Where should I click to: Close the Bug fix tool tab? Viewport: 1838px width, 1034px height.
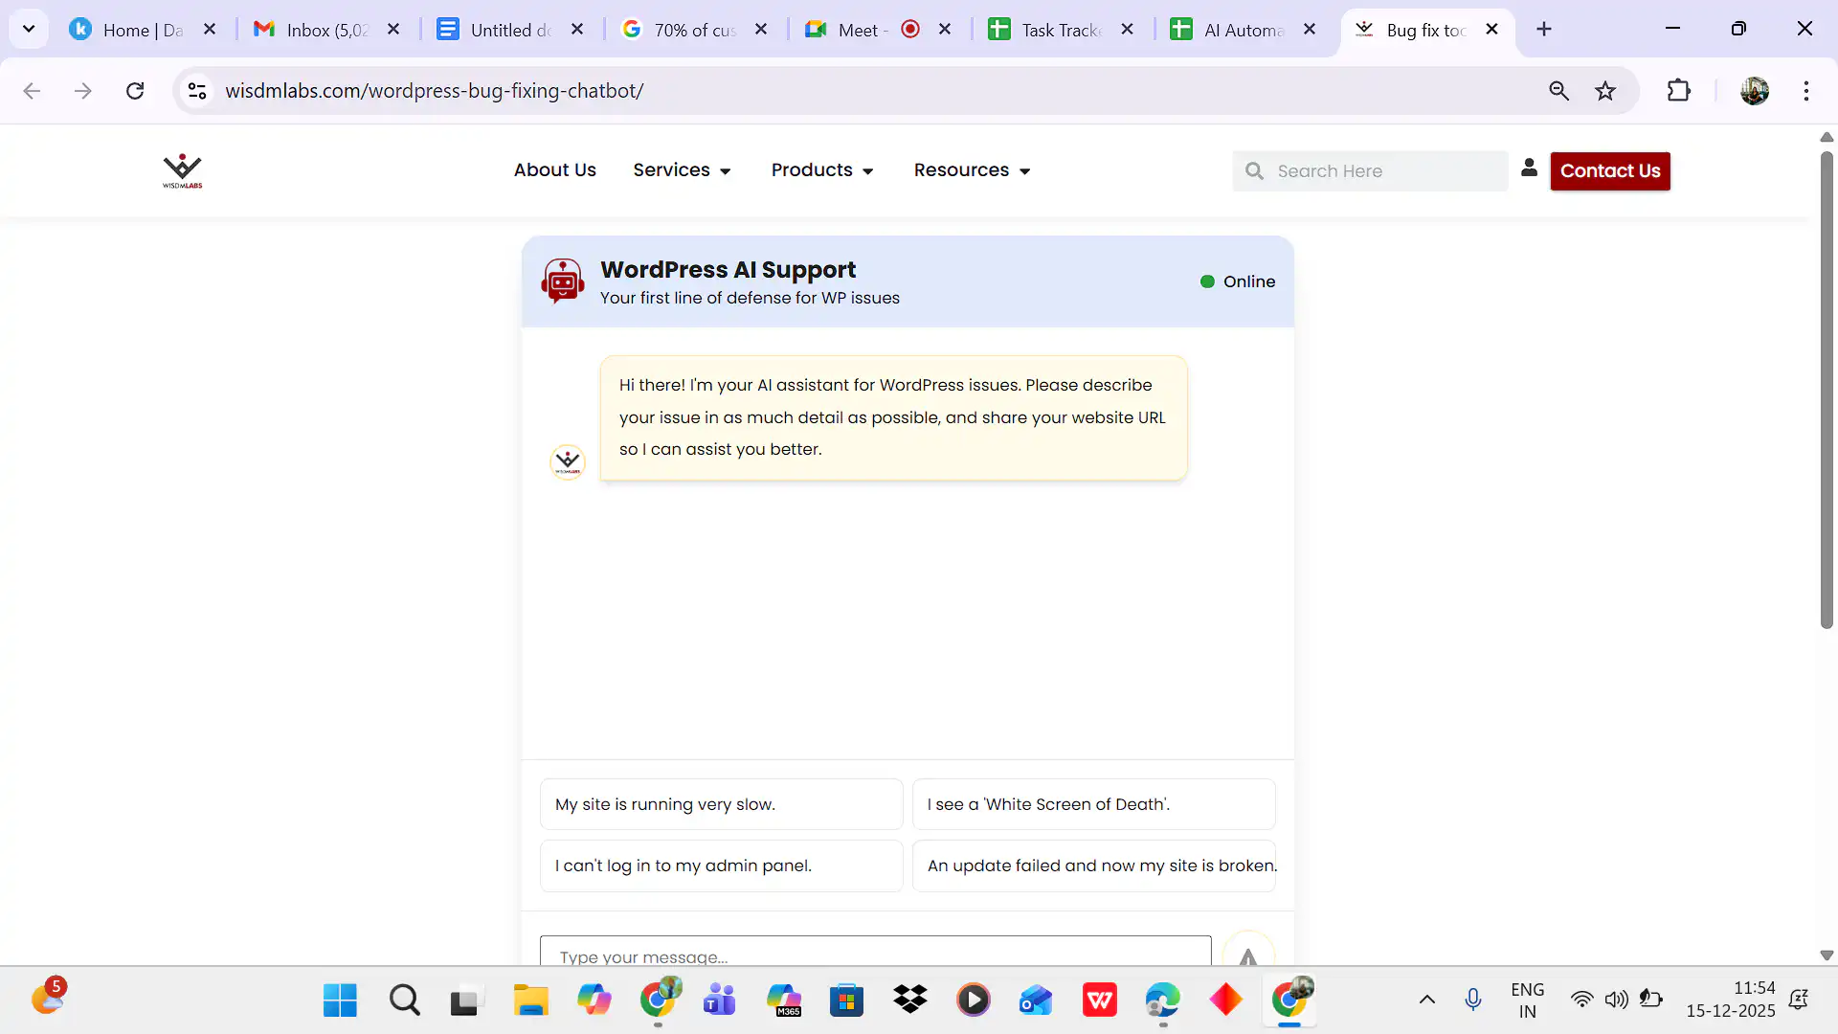(1491, 30)
